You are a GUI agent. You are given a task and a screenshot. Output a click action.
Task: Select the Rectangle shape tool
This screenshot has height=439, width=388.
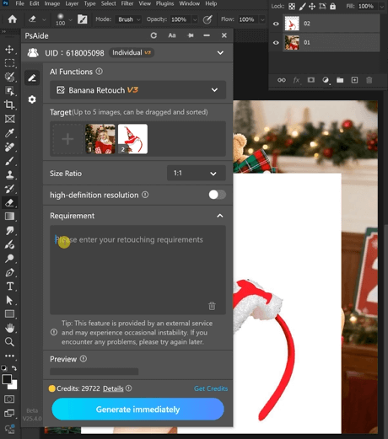pyautogui.click(x=9, y=313)
